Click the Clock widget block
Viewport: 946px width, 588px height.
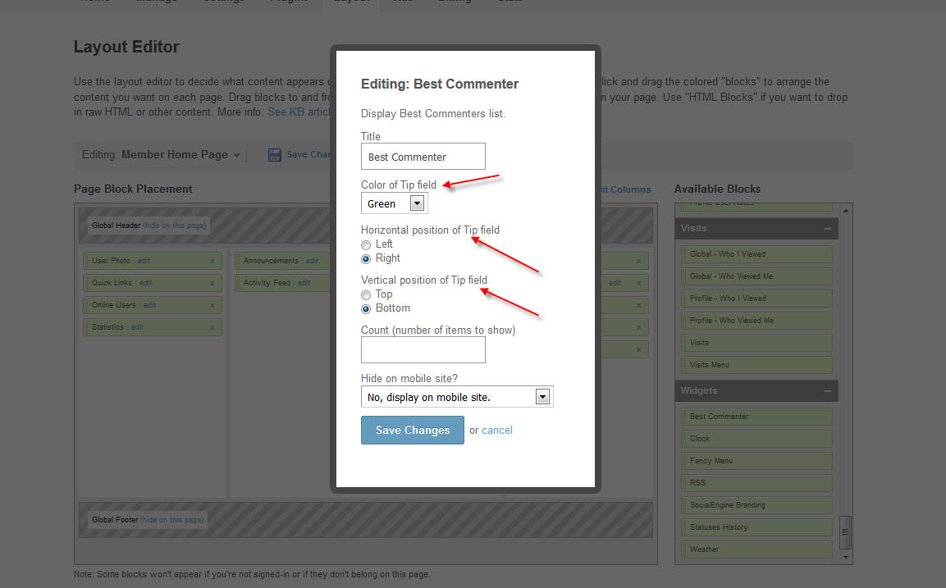tap(756, 439)
